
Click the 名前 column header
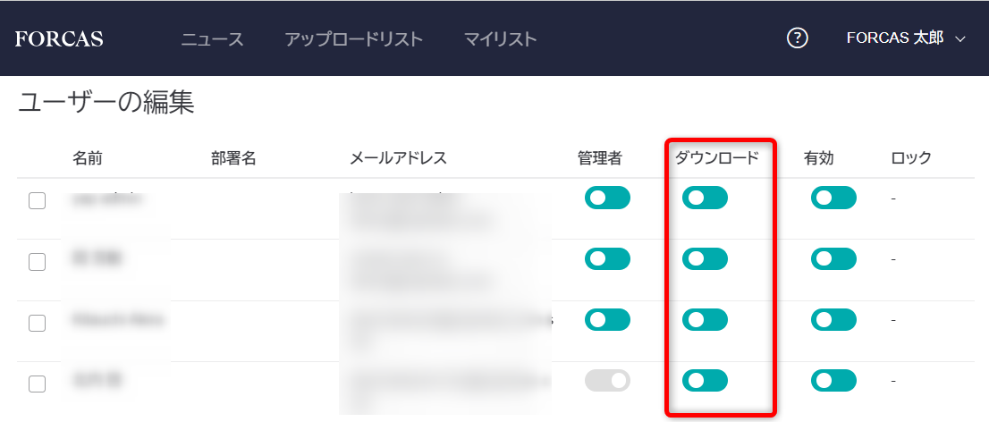(88, 158)
